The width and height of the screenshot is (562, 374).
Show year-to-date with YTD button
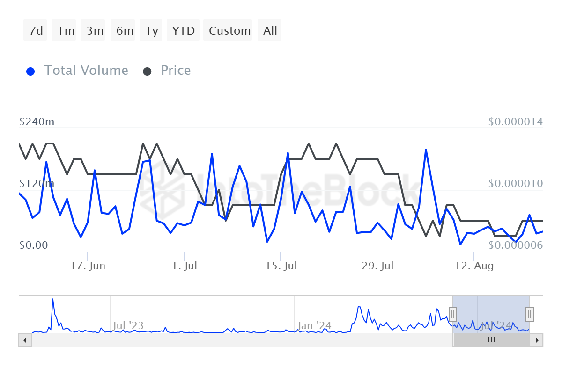pyautogui.click(x=183, y=31)
